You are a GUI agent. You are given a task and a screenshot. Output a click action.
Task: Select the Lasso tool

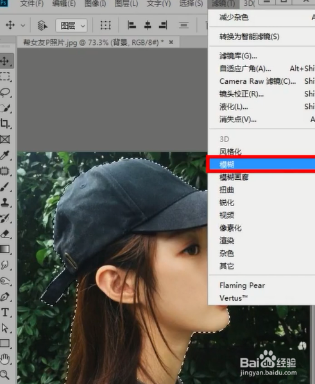tap(5, 92)
